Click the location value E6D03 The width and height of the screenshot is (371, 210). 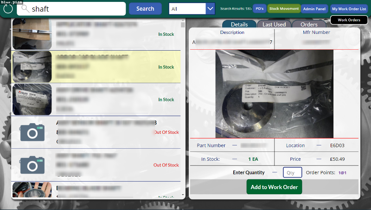pyautogui.click(x=337, y=145)
